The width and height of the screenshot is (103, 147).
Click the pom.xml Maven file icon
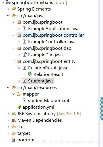pyautogui.click(x=14, y=140)
